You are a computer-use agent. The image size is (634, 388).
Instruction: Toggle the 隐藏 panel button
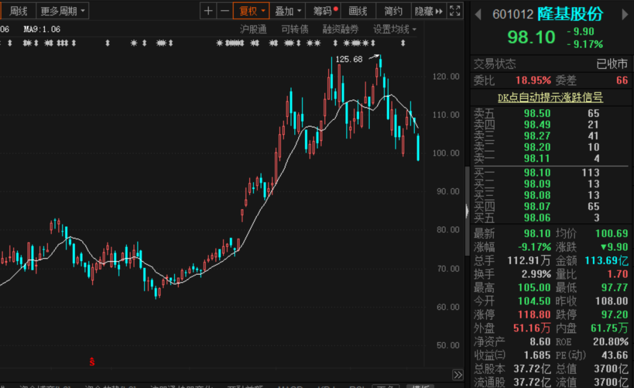tap(428, 11)
